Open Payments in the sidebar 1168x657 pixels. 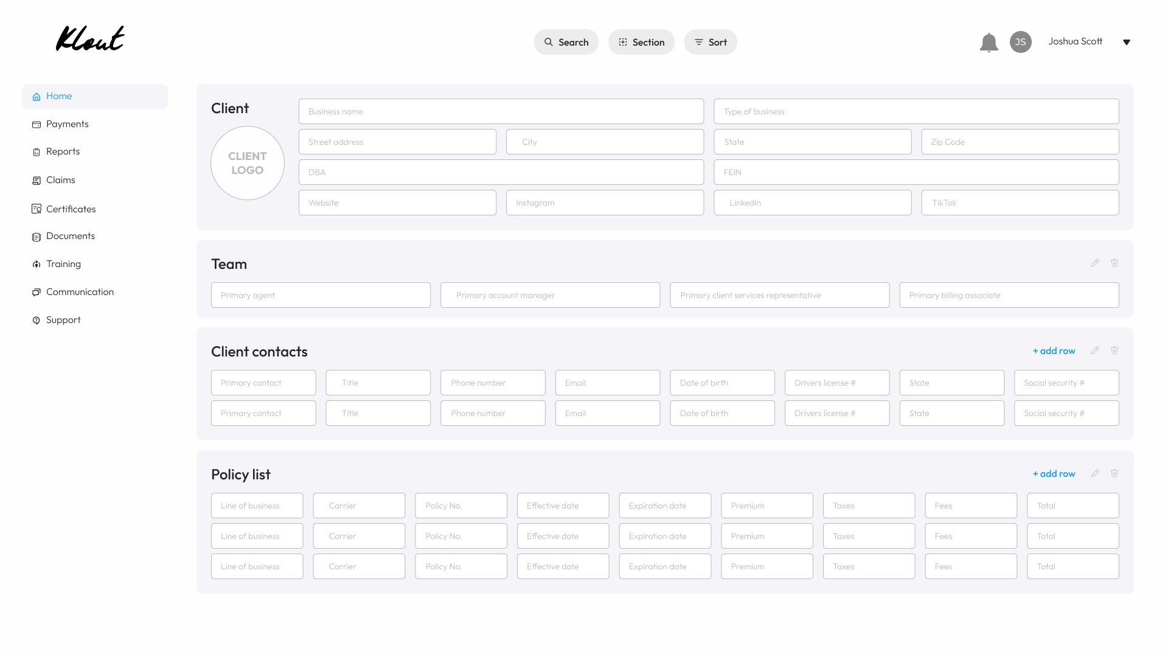pyautogui.click(x=60, y=124)
